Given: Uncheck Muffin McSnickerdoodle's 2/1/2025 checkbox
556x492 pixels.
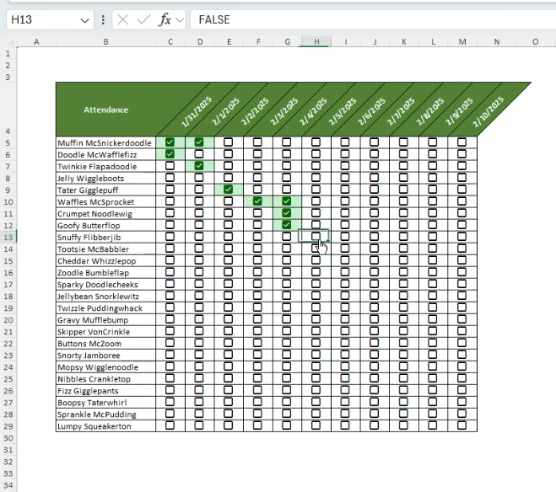Looking at the screenshot, I should click(x=199, y=142).
